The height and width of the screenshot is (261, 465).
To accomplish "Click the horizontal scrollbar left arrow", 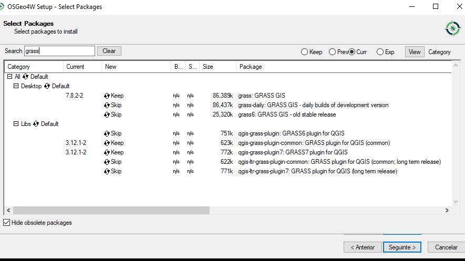I will (x=8, y=211).
